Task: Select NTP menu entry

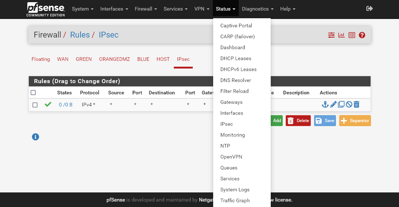Action: pyautogui.click(x=242, y=146)
